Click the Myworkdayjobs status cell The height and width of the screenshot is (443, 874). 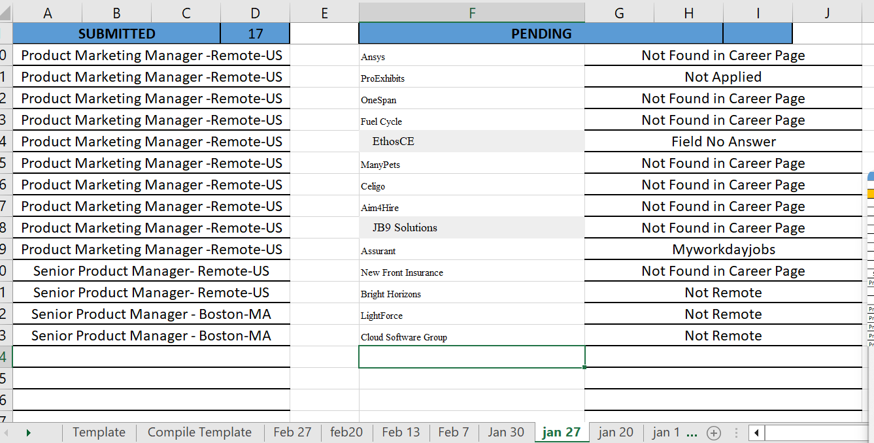pyautogui.click(x=723, y=250)
